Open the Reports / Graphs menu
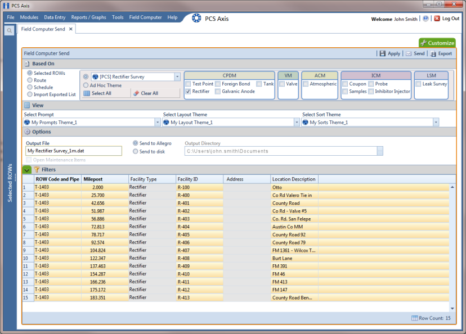 88,17
